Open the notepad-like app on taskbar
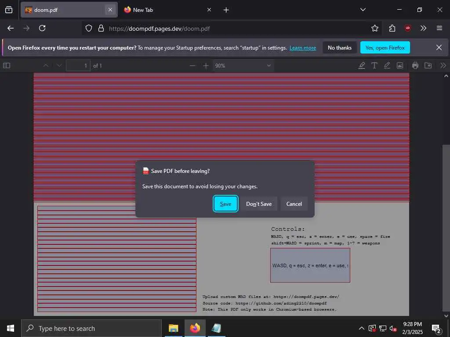The height and width of the screenshot is (337, 450). [x=216, y=328]
